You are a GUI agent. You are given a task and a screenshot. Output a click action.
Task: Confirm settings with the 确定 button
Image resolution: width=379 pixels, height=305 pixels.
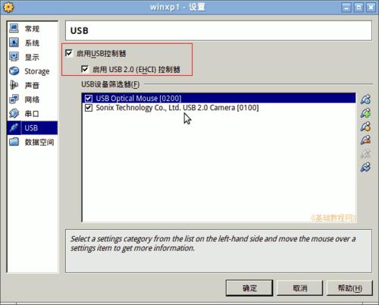click(x=249, y=288)
